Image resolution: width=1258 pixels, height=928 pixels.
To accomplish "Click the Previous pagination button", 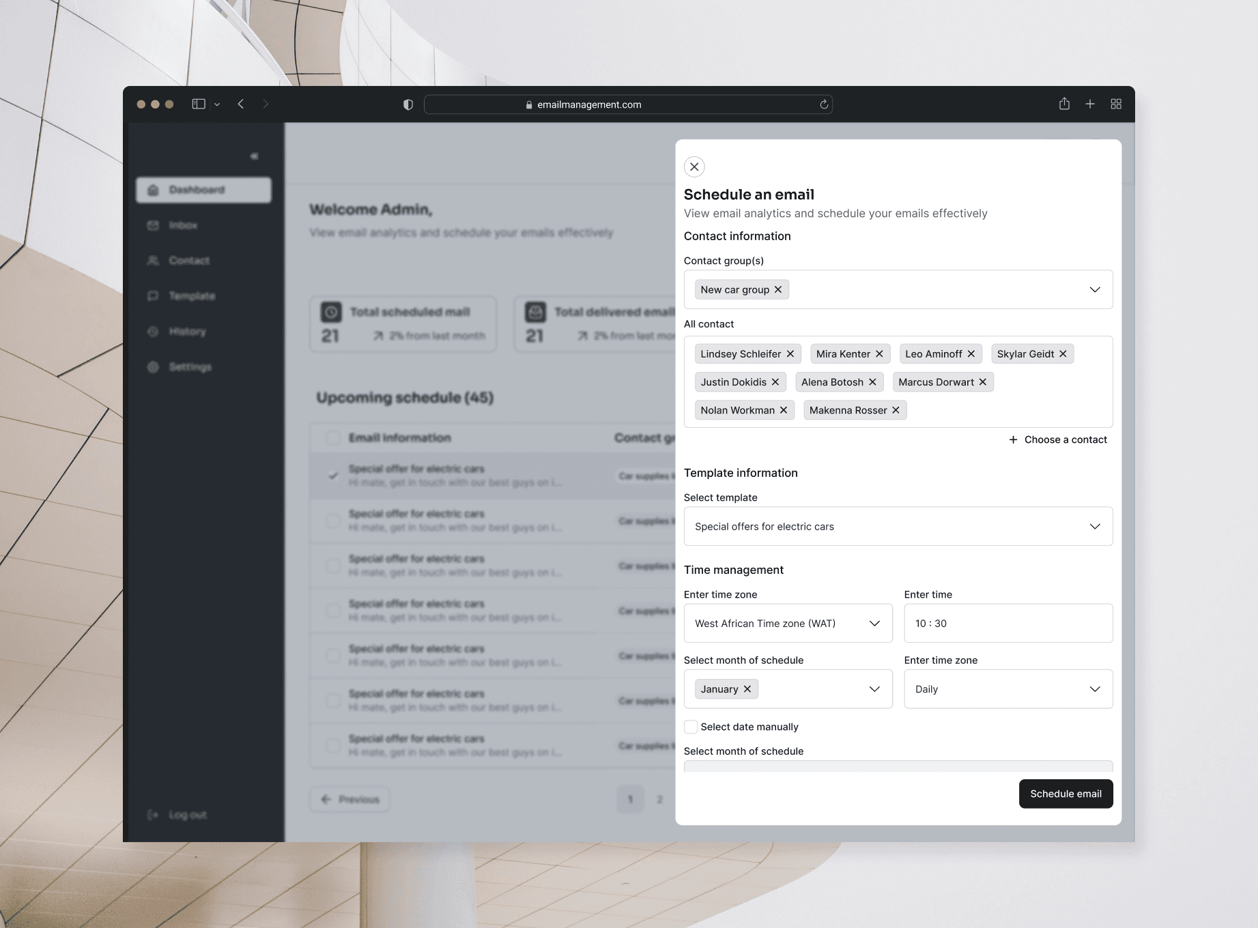I will coord(350,799).
